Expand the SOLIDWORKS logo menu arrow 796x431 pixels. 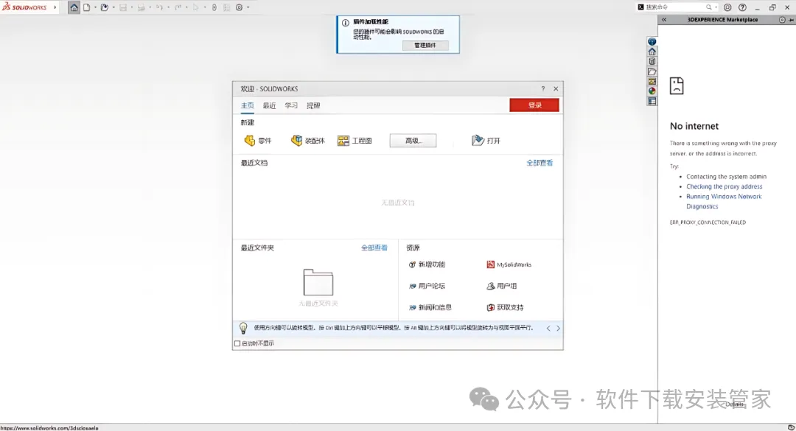55,7
